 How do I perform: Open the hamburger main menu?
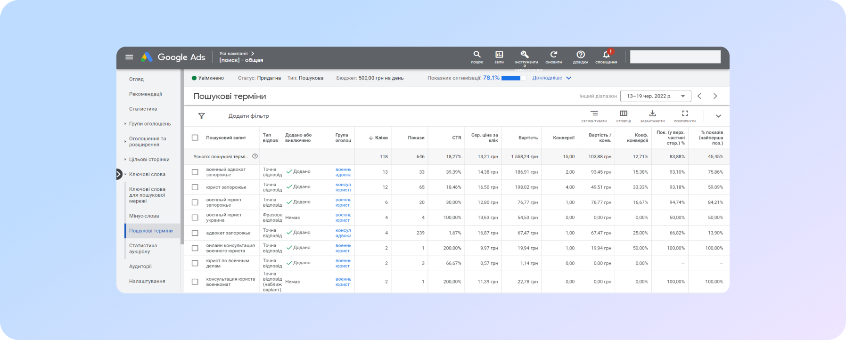click(x=129, y=57)
